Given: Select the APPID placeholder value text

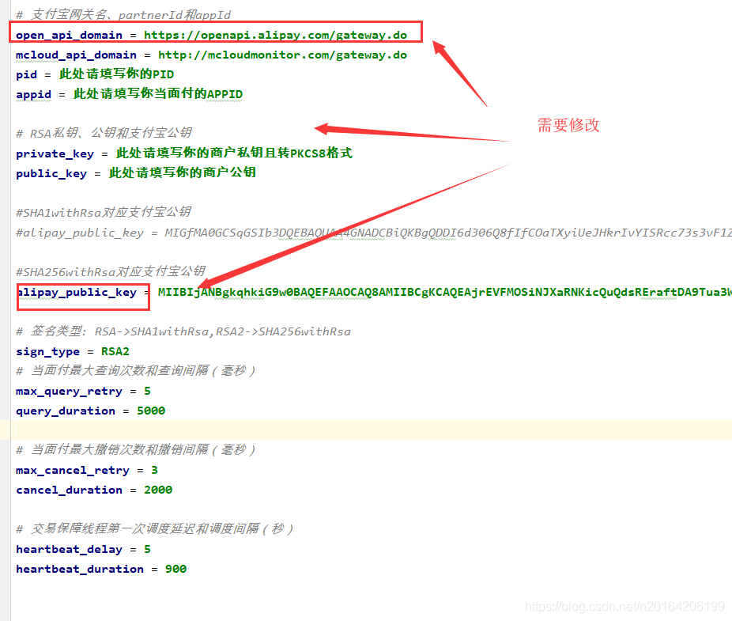Looking at the screenshot, I should click(158, 94).
